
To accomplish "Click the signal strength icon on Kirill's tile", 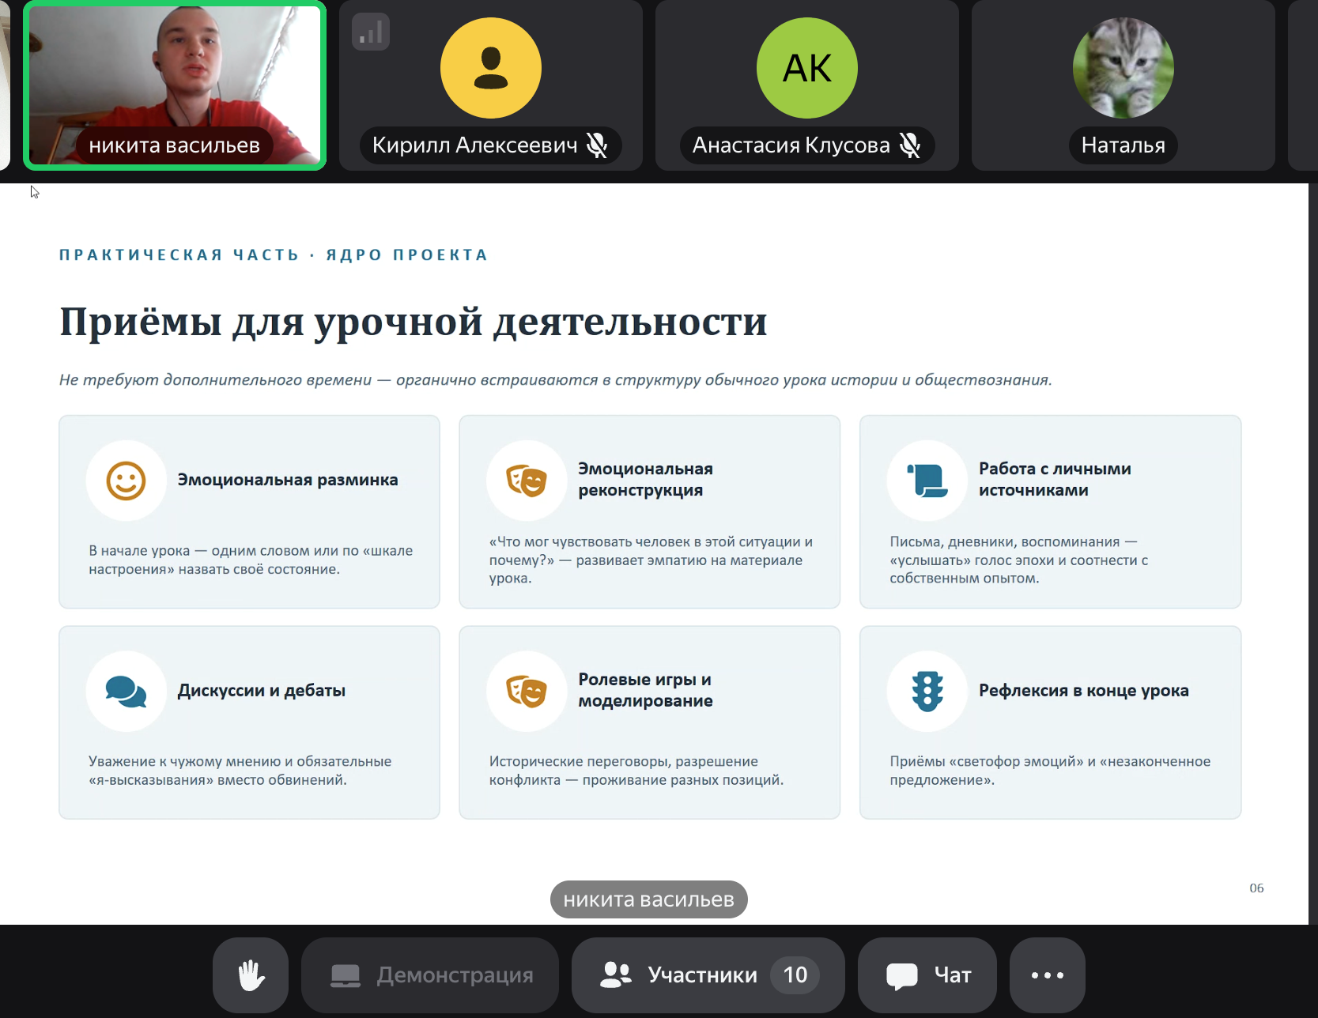I will 371,32.
